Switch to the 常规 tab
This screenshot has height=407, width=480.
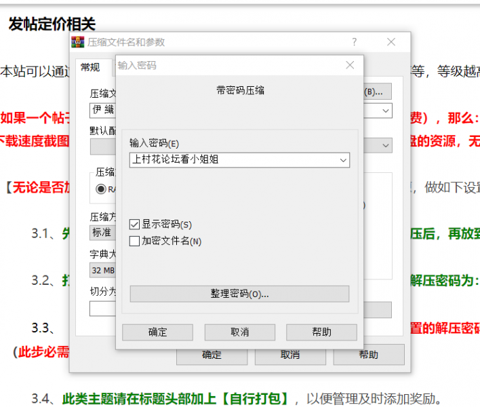(90, 67)
